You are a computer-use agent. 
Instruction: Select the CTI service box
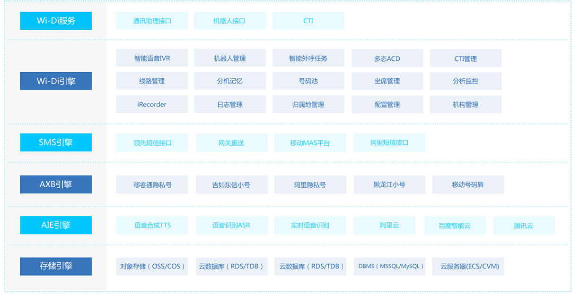point(308,21)
